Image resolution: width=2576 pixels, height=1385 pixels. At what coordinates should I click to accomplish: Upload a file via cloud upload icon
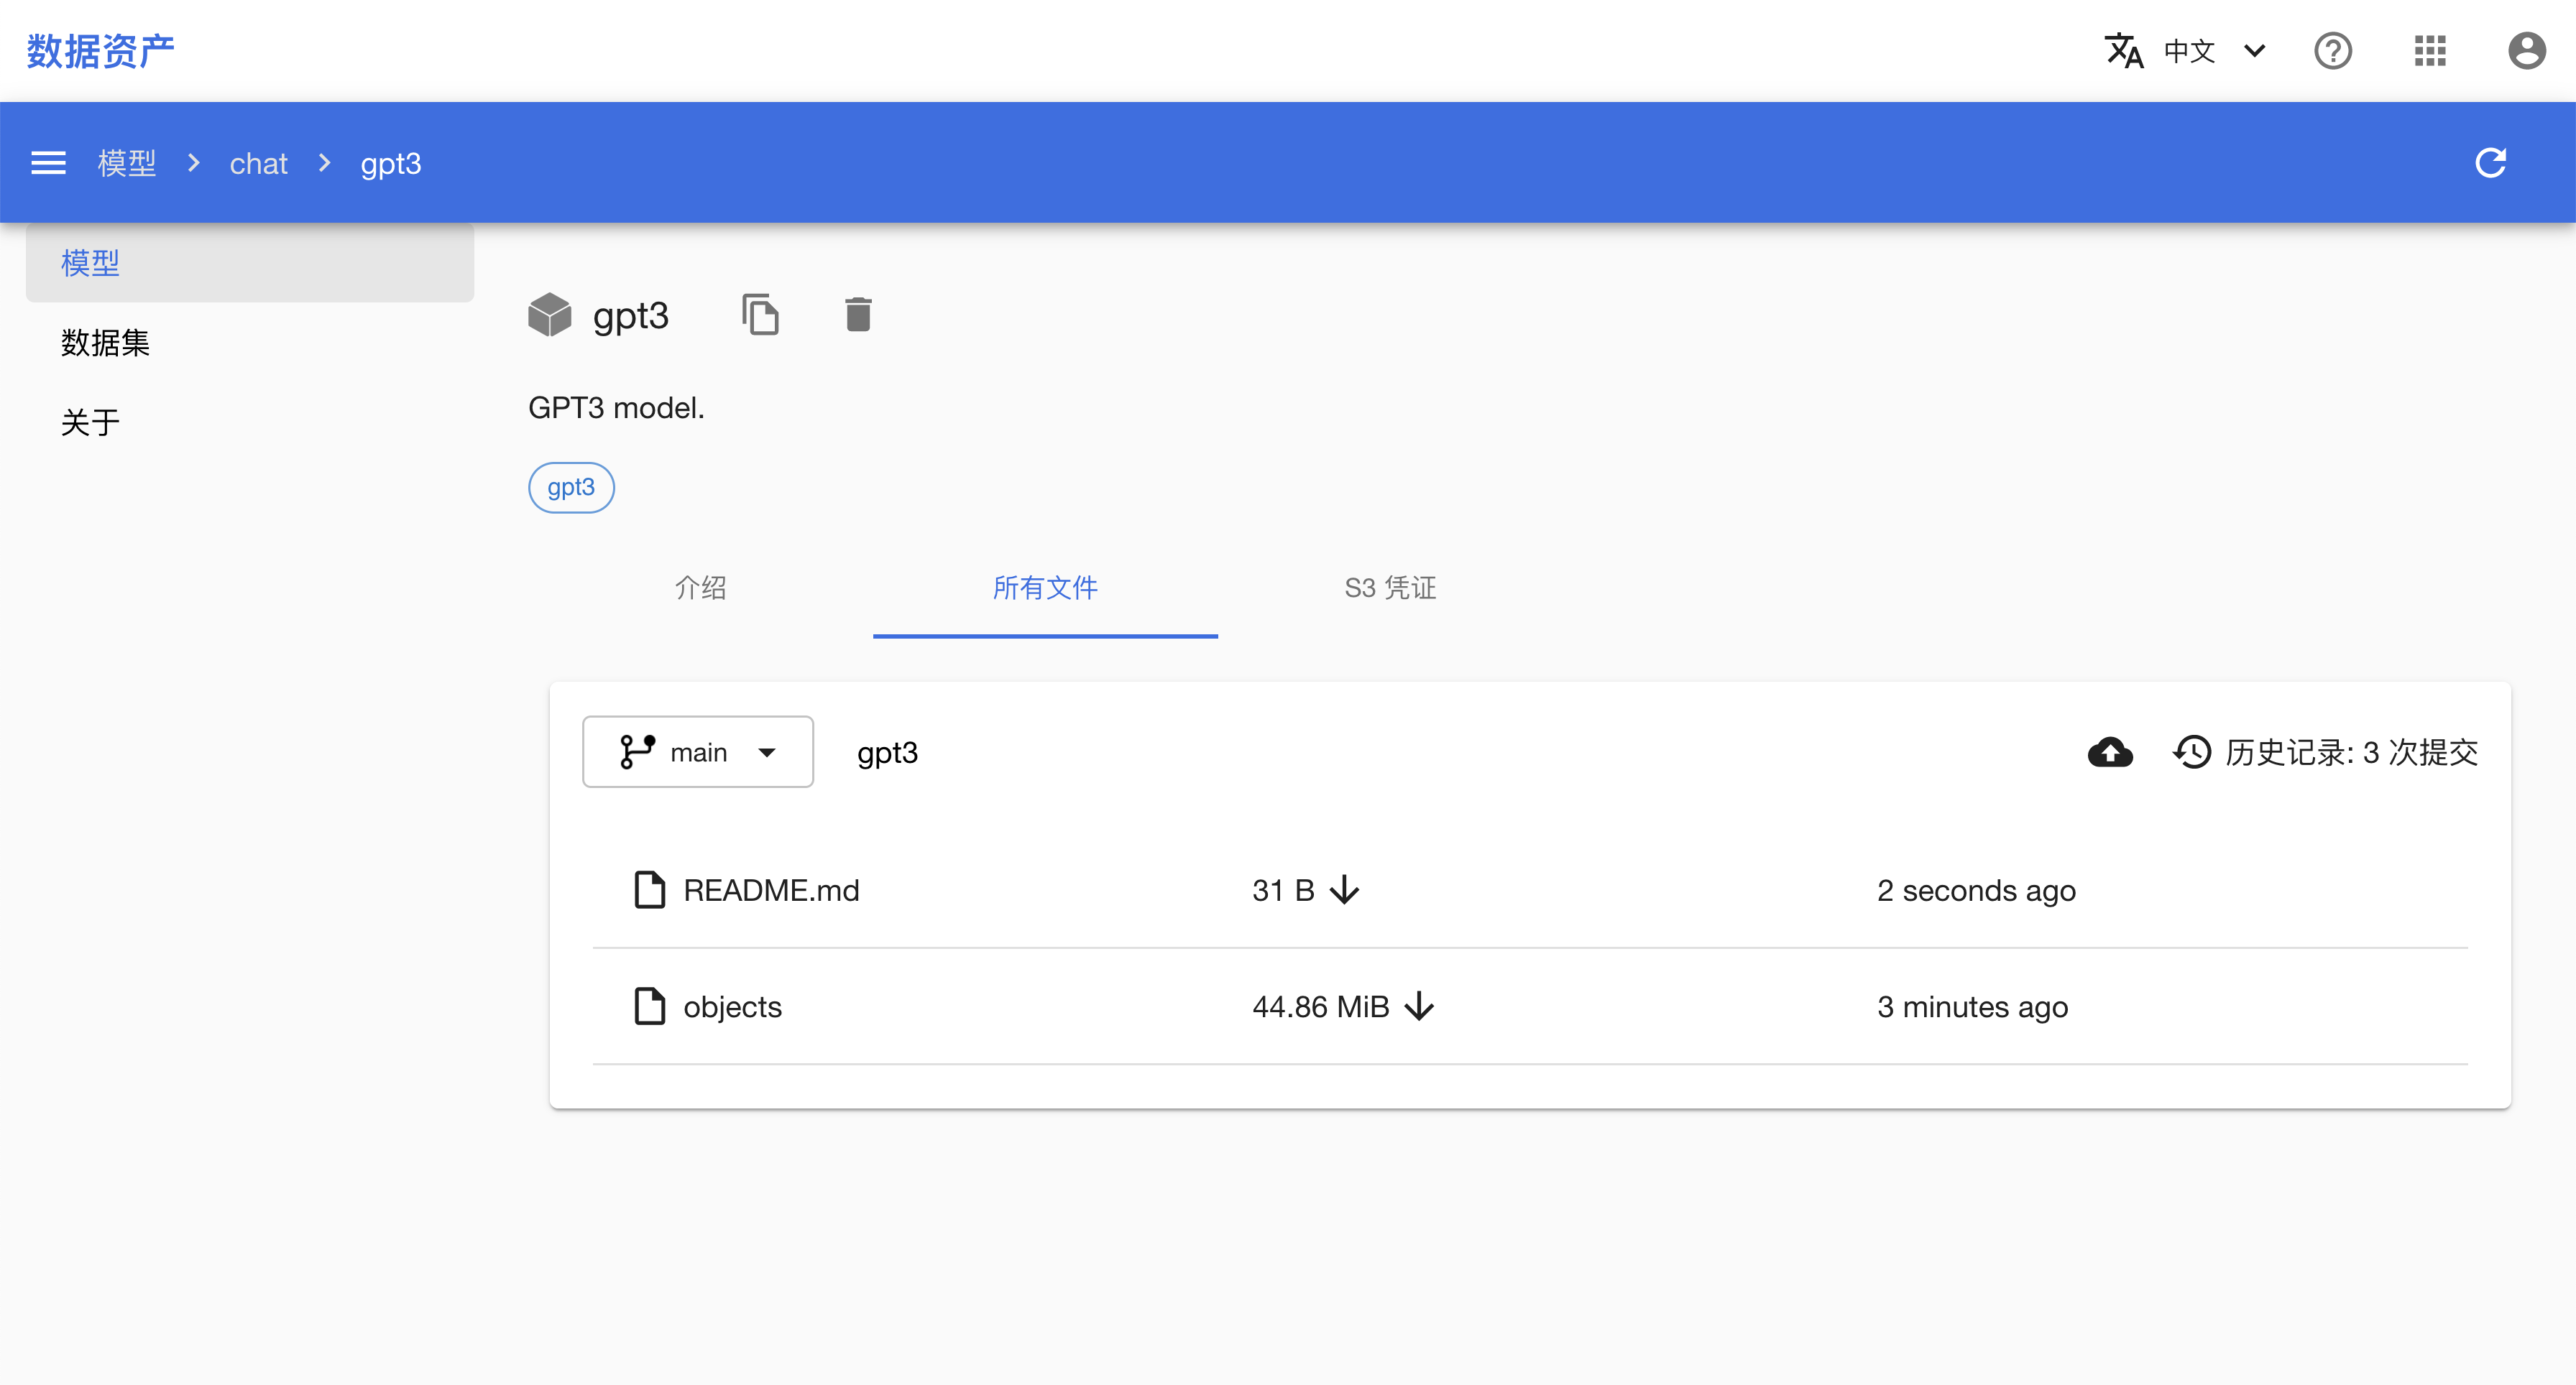click(x=2110, y=752)
